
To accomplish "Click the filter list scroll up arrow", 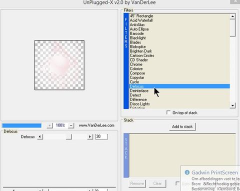I will [232, 16].
